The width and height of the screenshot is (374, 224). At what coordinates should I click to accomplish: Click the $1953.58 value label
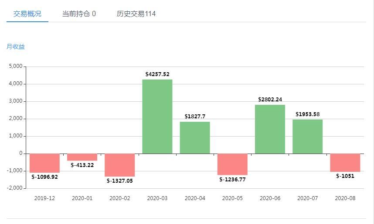(x=307, y=114)
